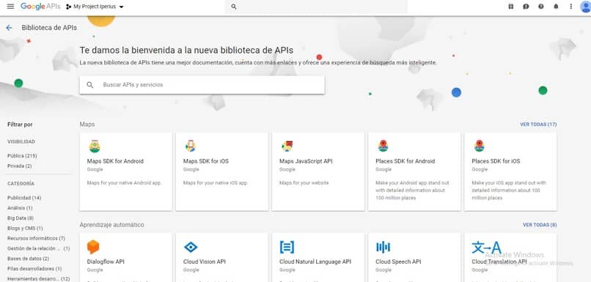Select Recursos informáticos (7) category
This screenshot has height=282, width=591.
[x=36, y=238]
